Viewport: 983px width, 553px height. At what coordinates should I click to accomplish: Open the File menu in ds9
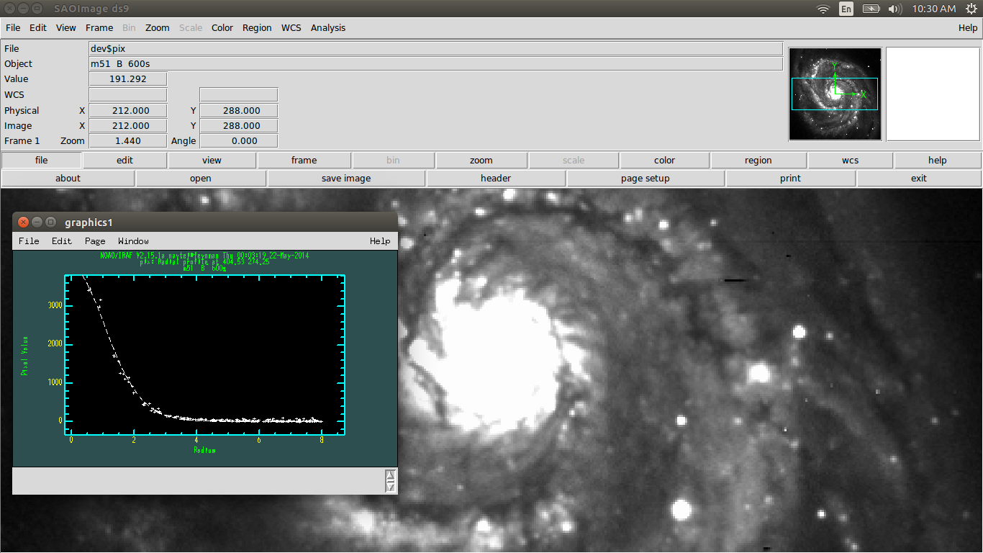coord(13,28)
